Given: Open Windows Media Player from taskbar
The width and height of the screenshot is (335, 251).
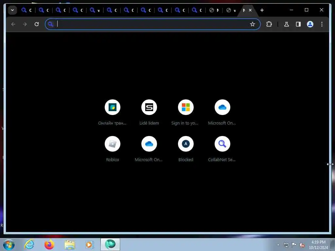Looking at the screenshot, I should [x=89, y=244].
